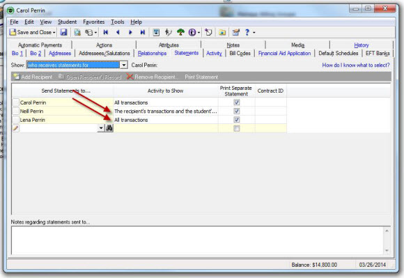Switch to the Bio 1 tab
Screen dimensions: 404x278
point(17,54)
